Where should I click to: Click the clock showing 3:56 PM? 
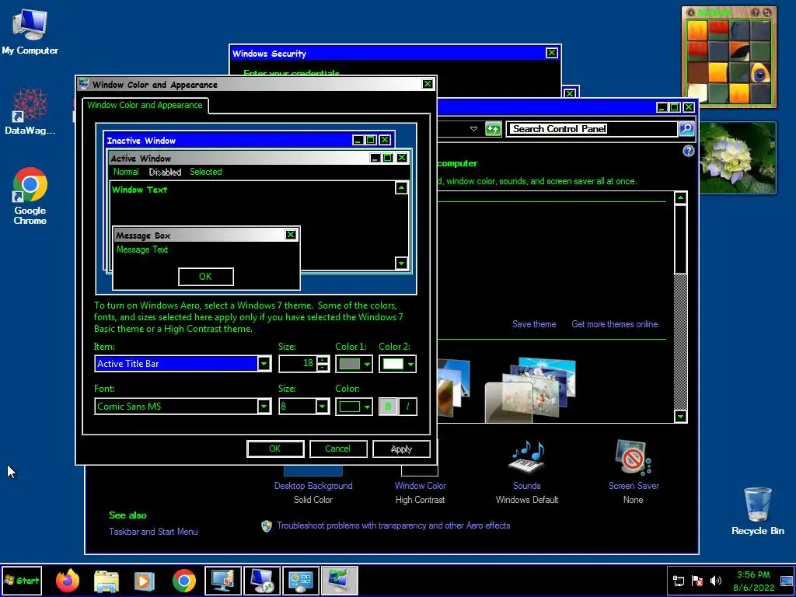coord(753,581)
